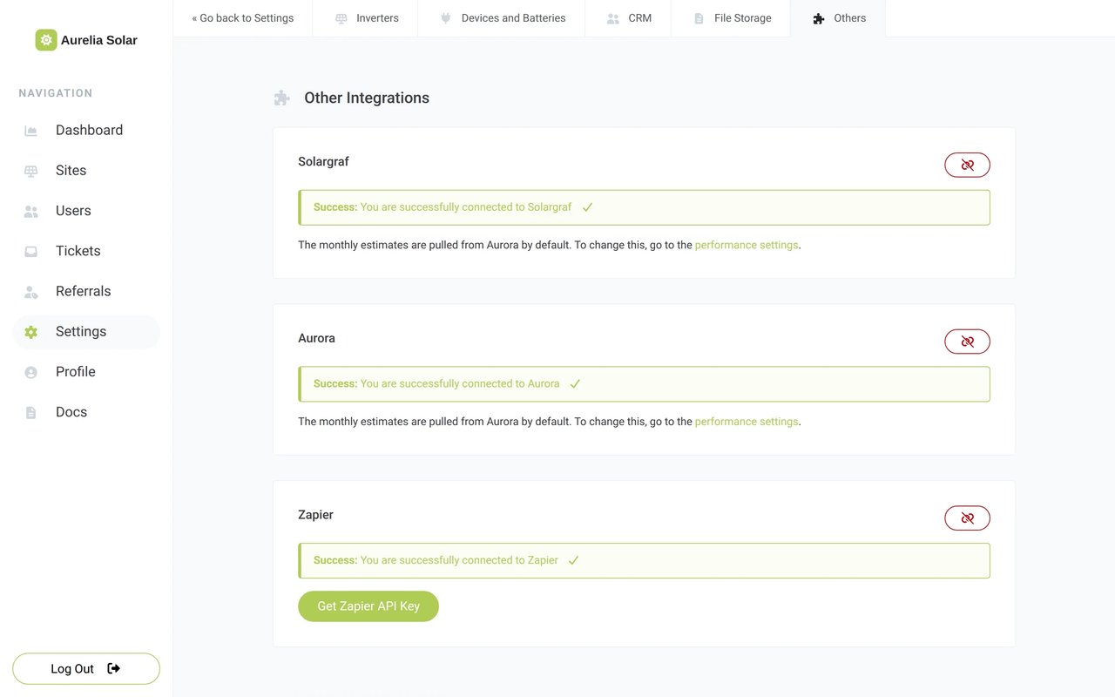Open performance settings link under Solargraf
The image size is (1115, 697).
point(747,245)
